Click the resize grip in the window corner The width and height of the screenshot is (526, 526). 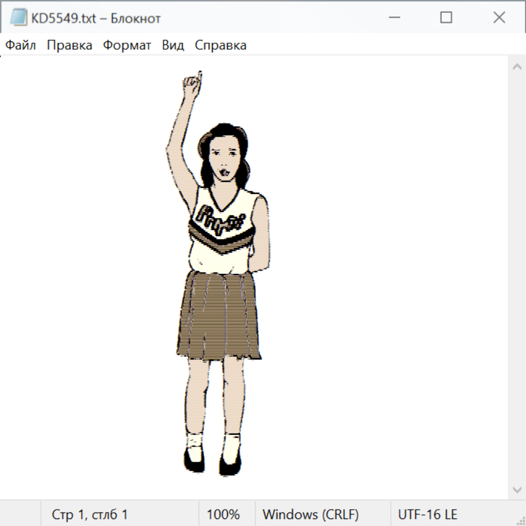click(x=520, y=520)
